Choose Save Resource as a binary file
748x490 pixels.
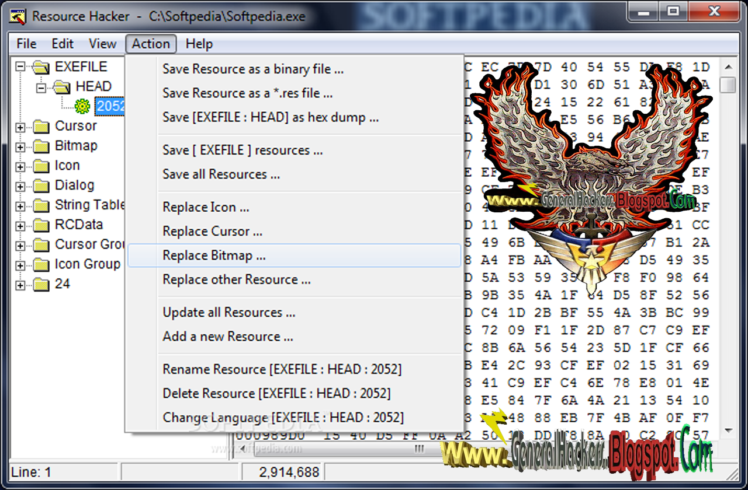click(x=295, y=69)
